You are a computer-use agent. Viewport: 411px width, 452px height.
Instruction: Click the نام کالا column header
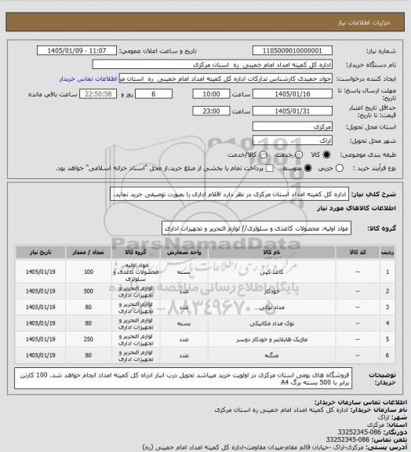272,252
